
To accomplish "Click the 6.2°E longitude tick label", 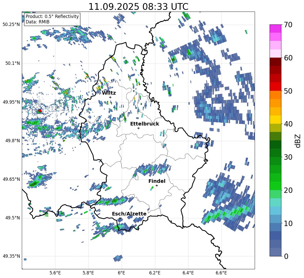I will (x=155, y=273).
